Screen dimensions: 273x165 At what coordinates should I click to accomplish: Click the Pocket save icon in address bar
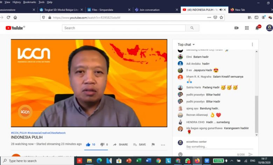point(215,18)
